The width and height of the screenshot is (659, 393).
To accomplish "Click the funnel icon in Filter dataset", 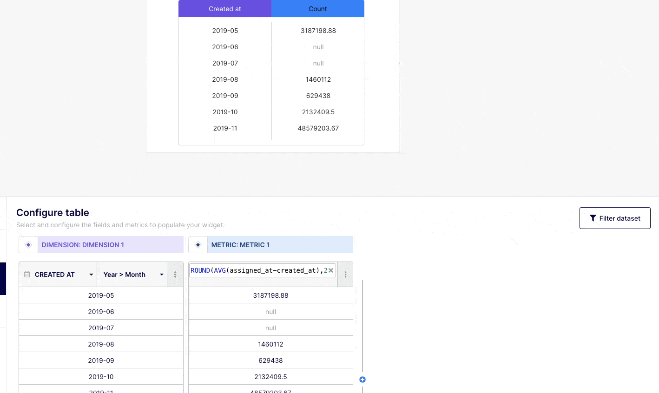I will (593, 218).
